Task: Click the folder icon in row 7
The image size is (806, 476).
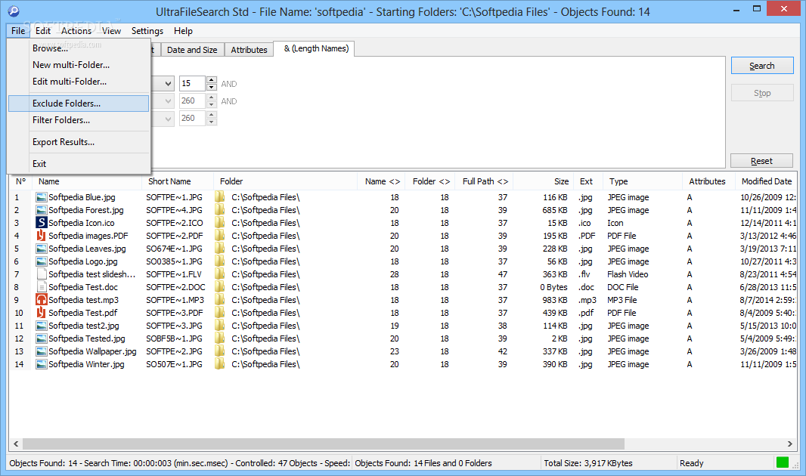Action: tap(220, 274)
